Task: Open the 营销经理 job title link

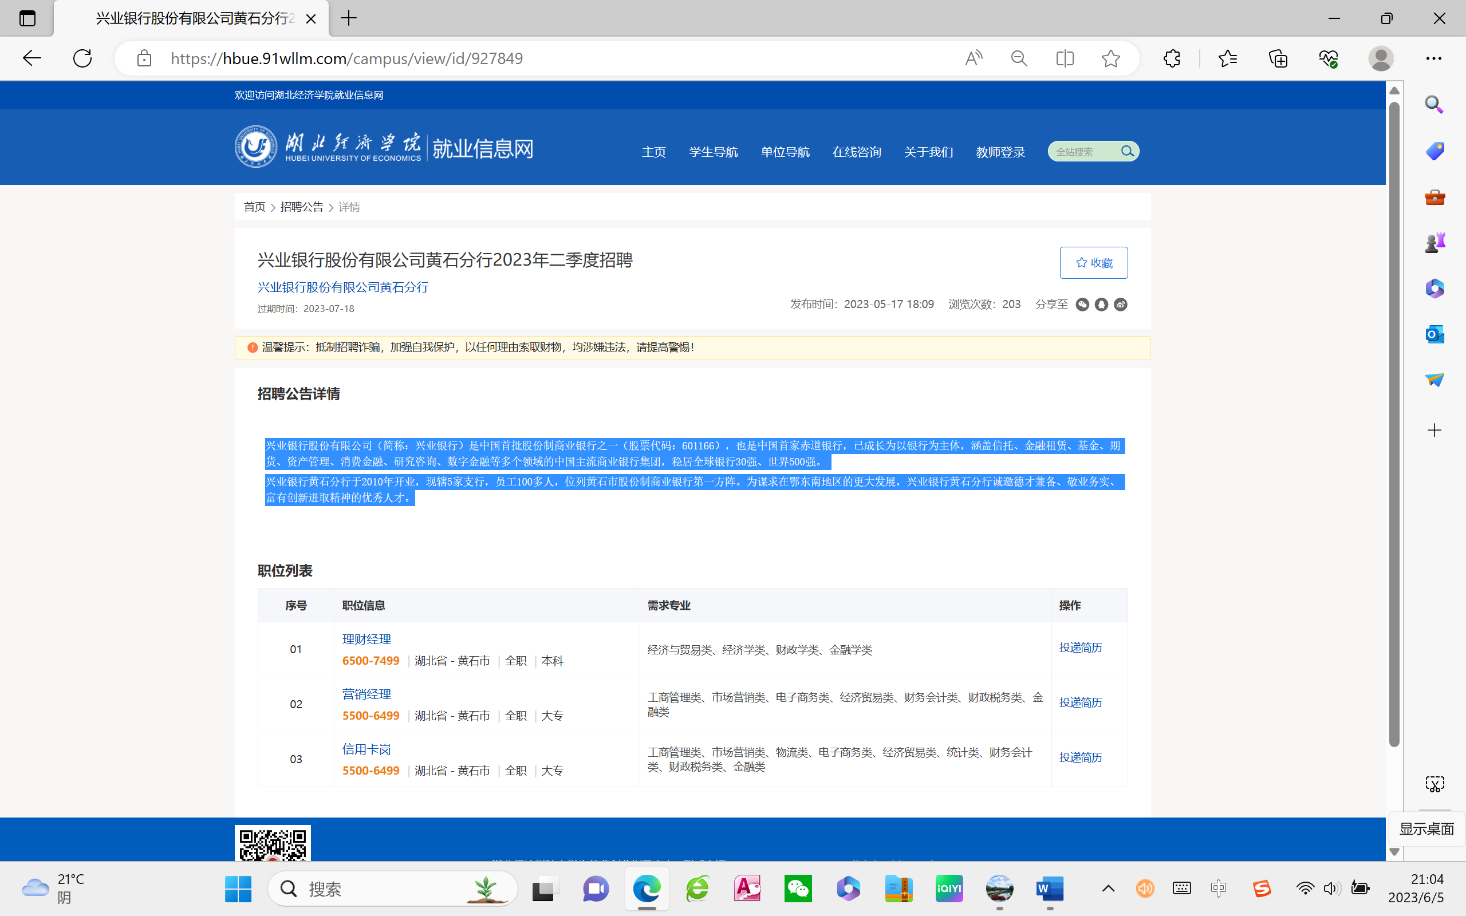Action: (x=366, y=694)
